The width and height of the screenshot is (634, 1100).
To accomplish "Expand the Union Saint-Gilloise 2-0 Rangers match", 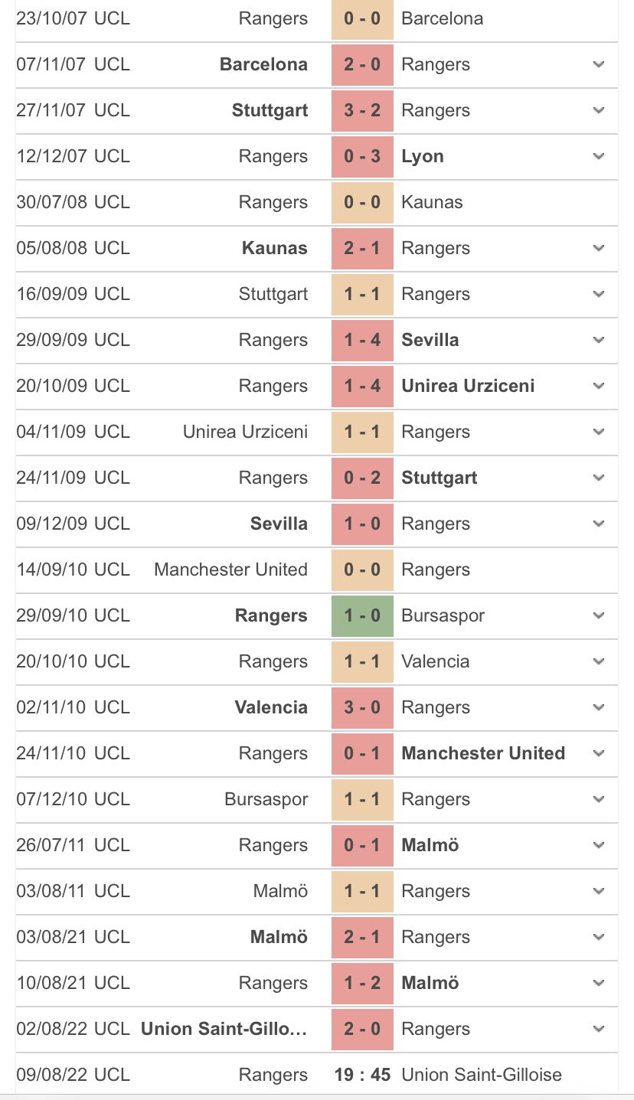I will 598,1030.
